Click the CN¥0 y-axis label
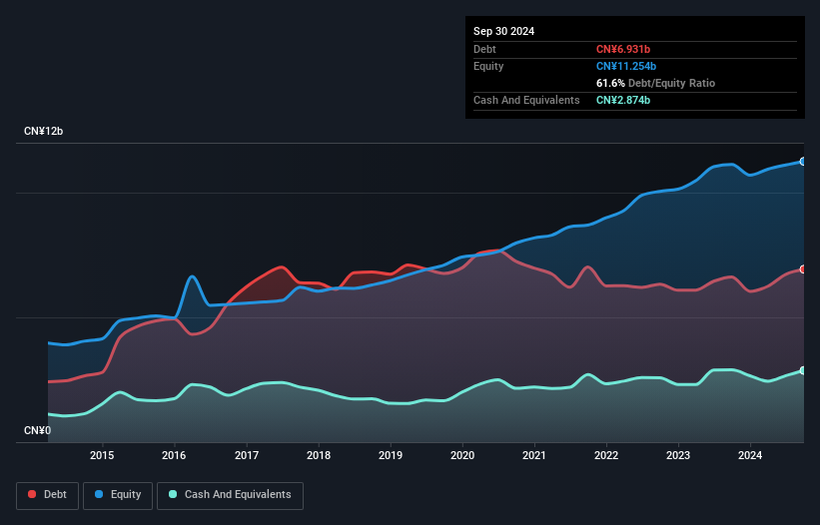This screenshot has width=820, height=525. 38,430
